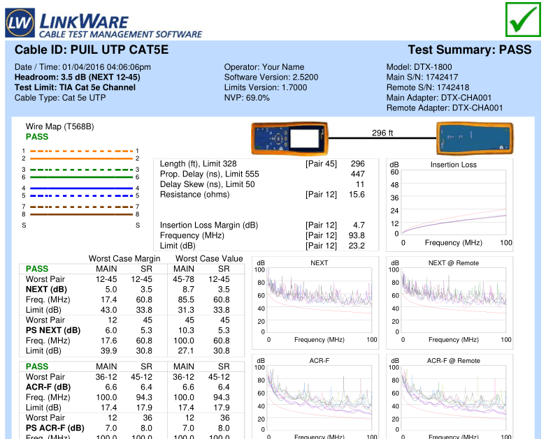Select 'Headroom: 3.5 dB (NEXT 12-45)'

coord(78,77)
